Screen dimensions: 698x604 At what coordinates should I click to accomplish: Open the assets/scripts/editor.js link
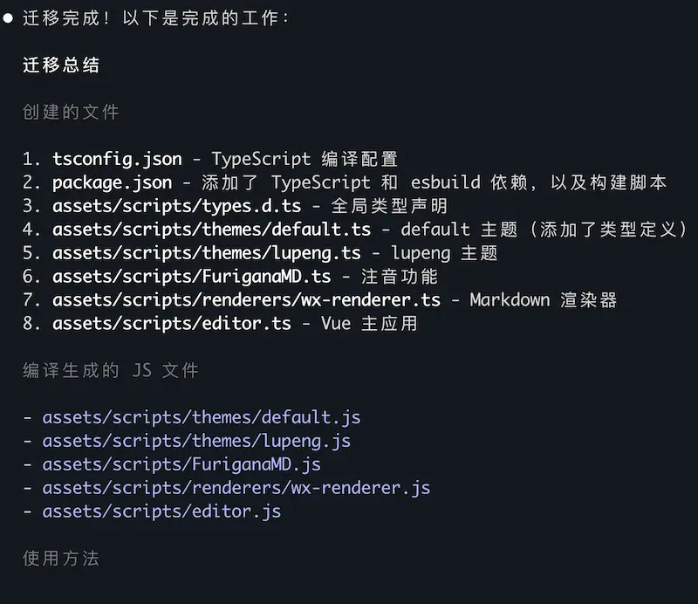pyautogui.click(x=161, y=511)
